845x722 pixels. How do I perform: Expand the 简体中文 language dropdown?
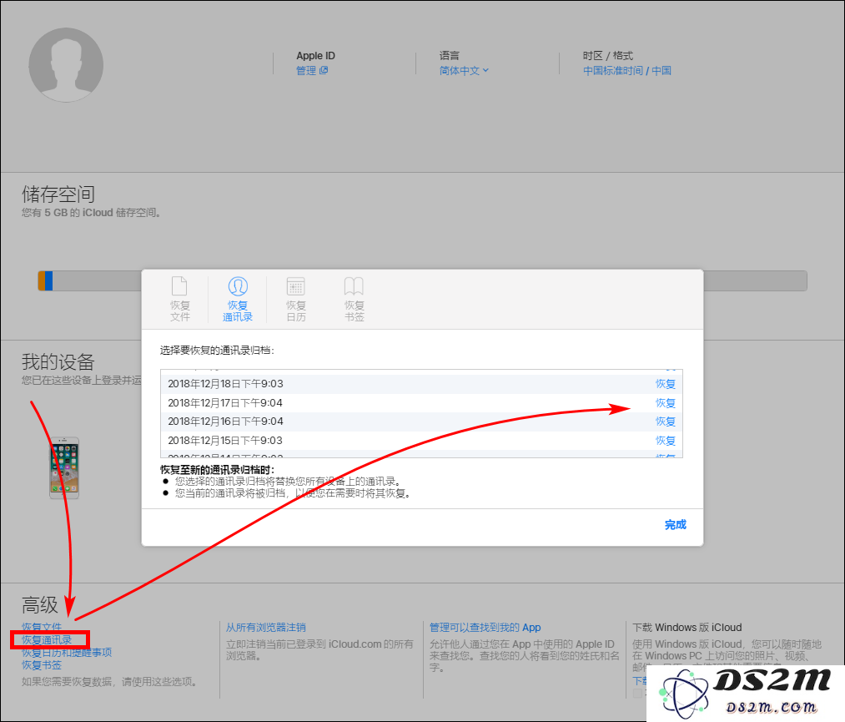[x=464, y=71]
